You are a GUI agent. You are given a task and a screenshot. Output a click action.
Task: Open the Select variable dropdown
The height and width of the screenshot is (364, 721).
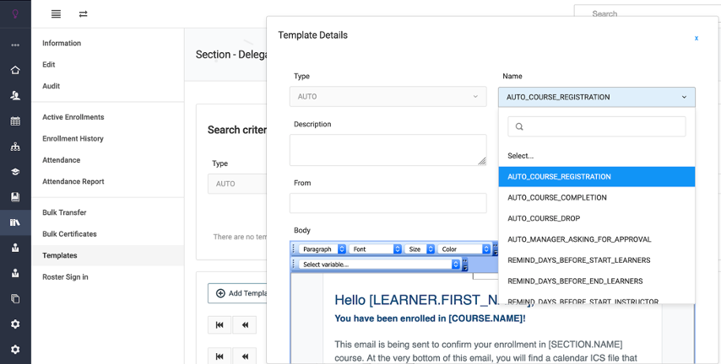tap(379, 265)
